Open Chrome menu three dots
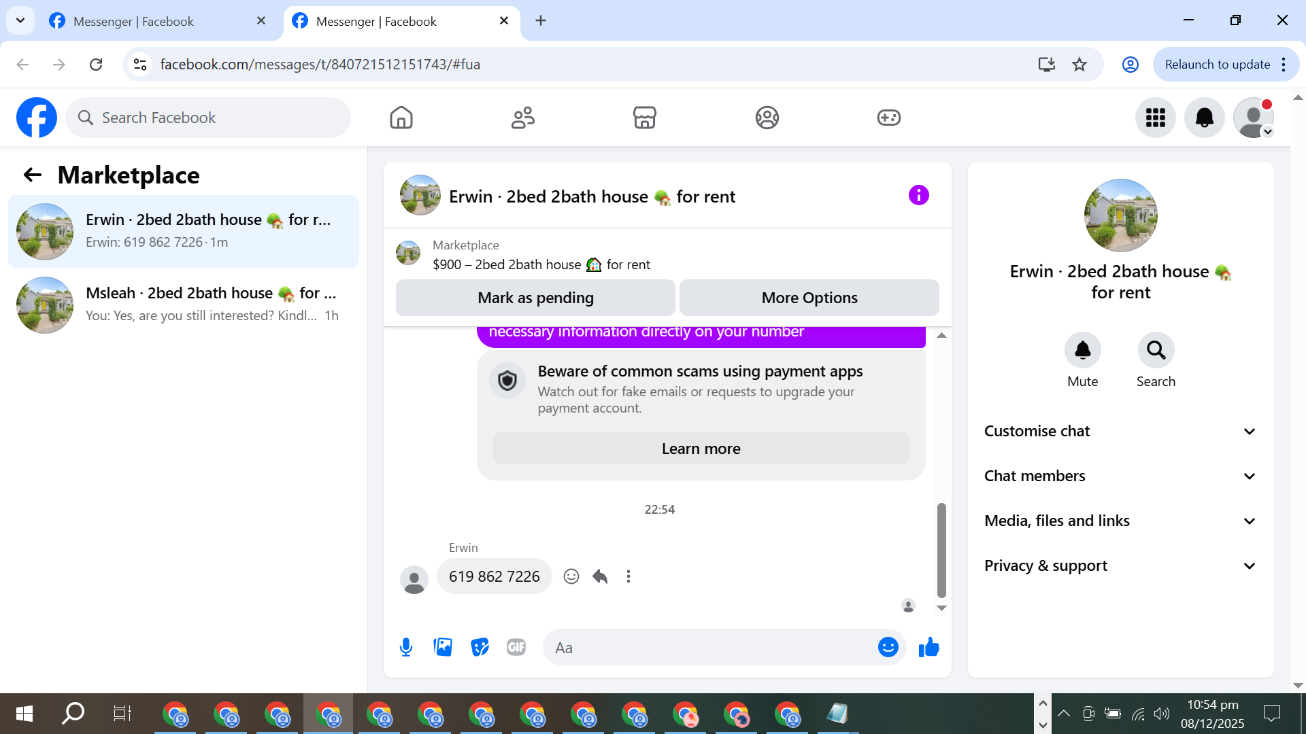 click(1284, 65)
